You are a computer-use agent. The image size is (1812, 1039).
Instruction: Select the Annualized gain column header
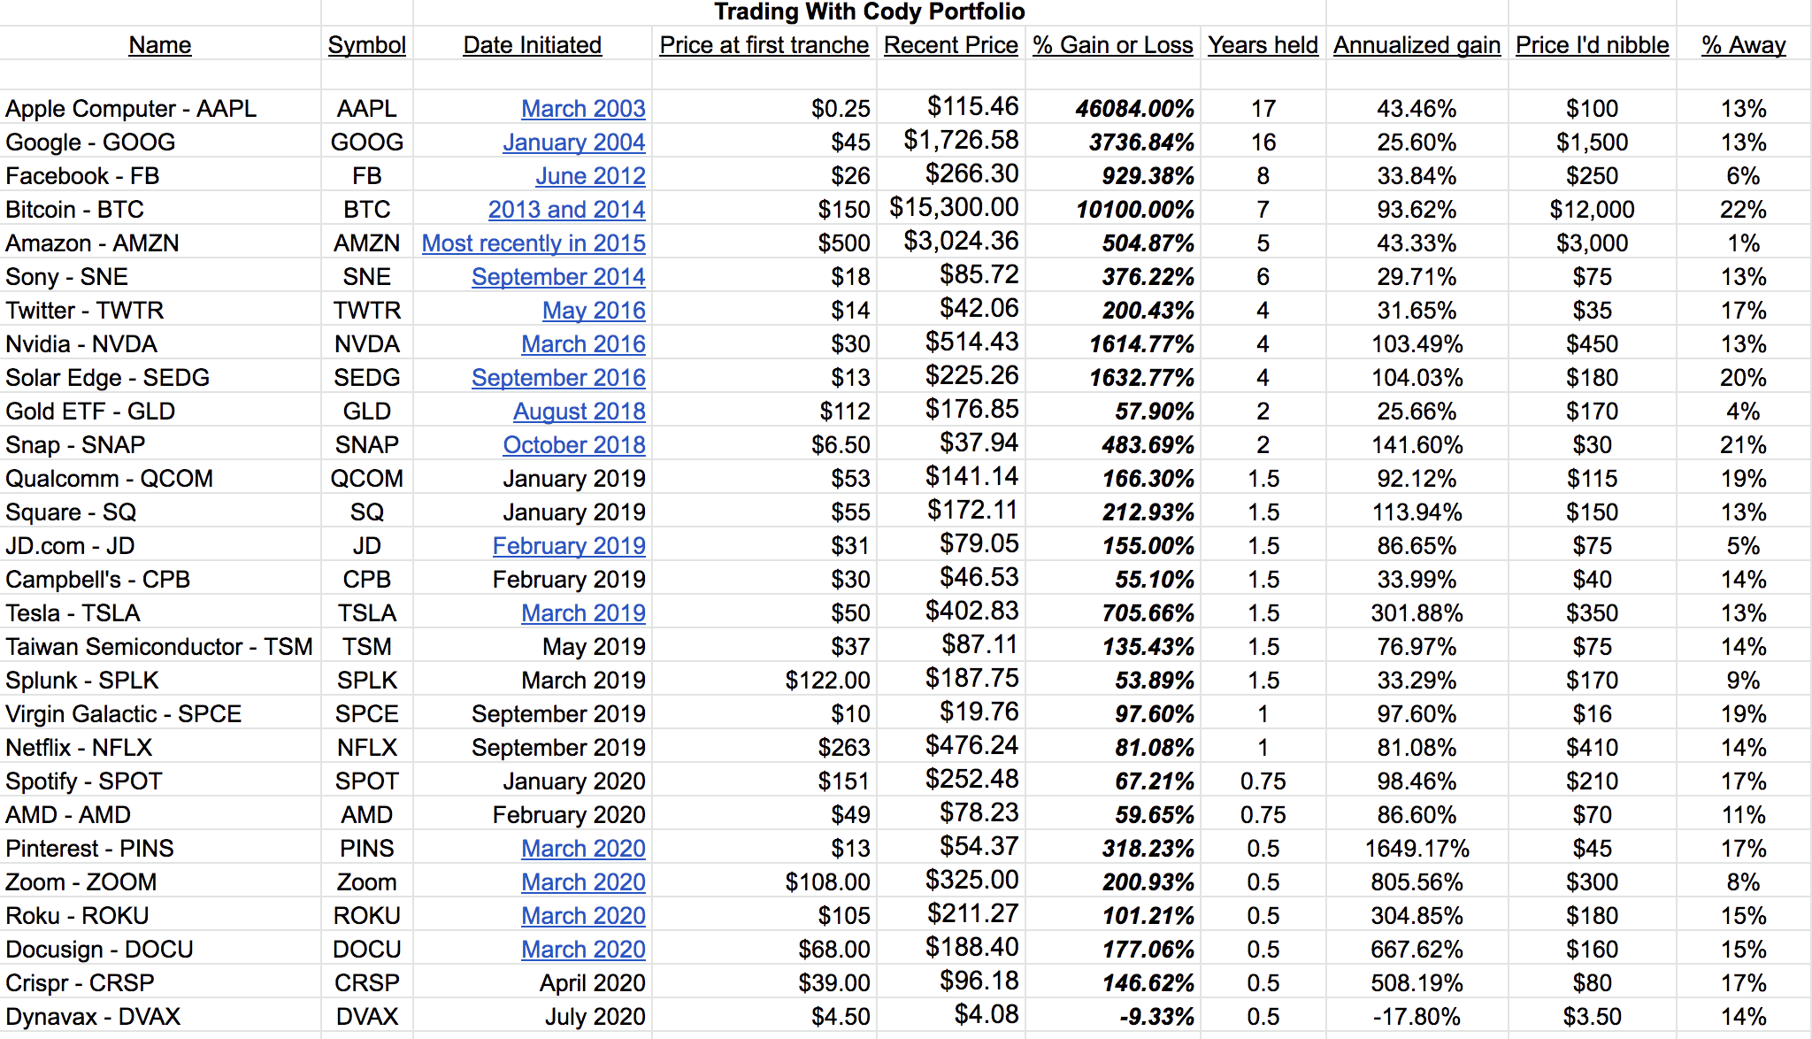(x=1417, y=45)
